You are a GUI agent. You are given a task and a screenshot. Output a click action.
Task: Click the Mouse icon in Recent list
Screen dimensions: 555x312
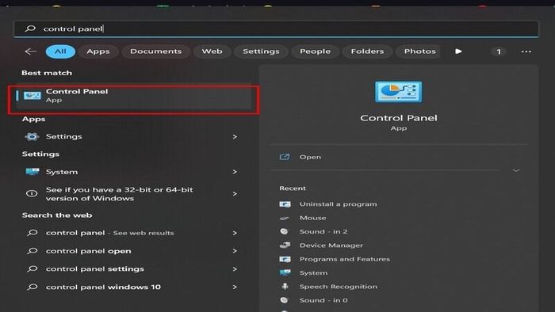point(285,218)
